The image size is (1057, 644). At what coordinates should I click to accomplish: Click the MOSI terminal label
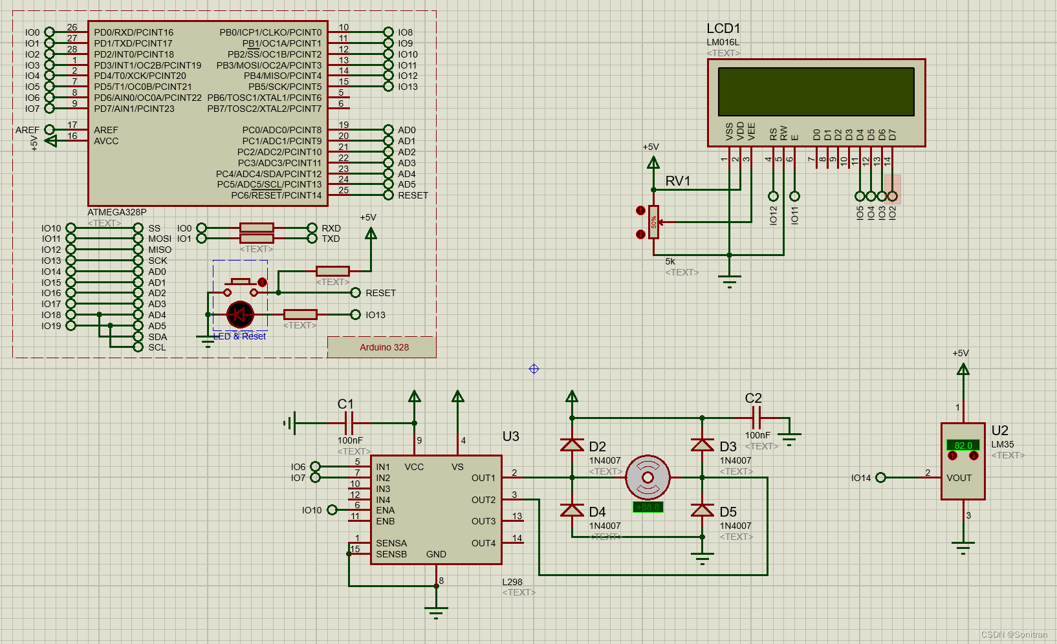pos(160,239)
